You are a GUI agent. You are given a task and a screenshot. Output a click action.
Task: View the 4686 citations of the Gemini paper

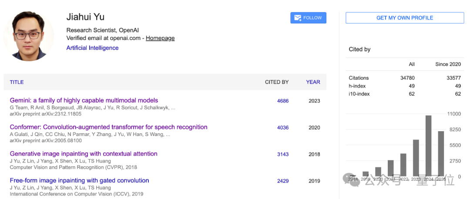pyautogui.click(x=283, y=101)
